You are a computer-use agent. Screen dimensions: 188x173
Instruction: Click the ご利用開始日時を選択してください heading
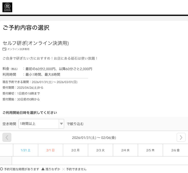(30, 112)
